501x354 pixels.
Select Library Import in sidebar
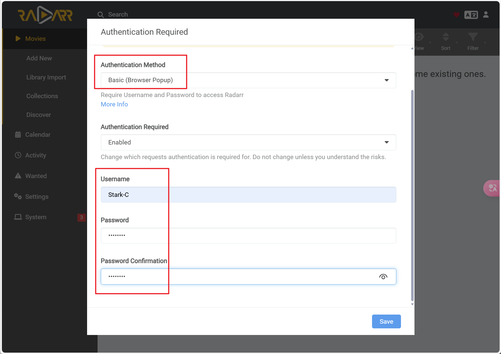(x=46, y=77)
